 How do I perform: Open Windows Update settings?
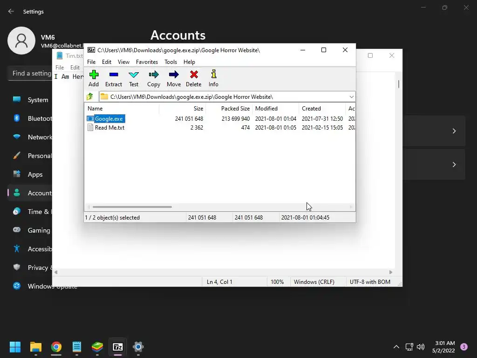pos(45,286)
